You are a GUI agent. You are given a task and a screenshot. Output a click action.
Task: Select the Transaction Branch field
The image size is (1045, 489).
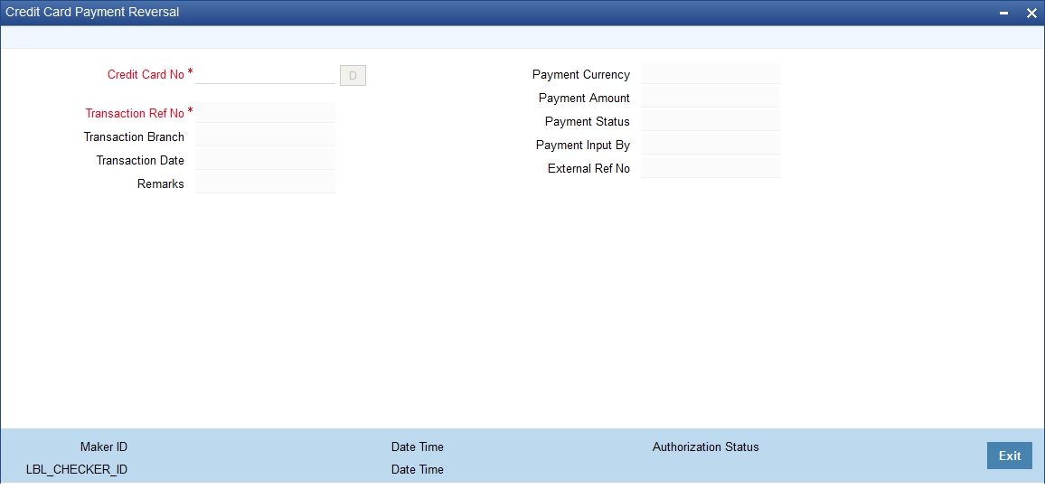coord(265,136)
